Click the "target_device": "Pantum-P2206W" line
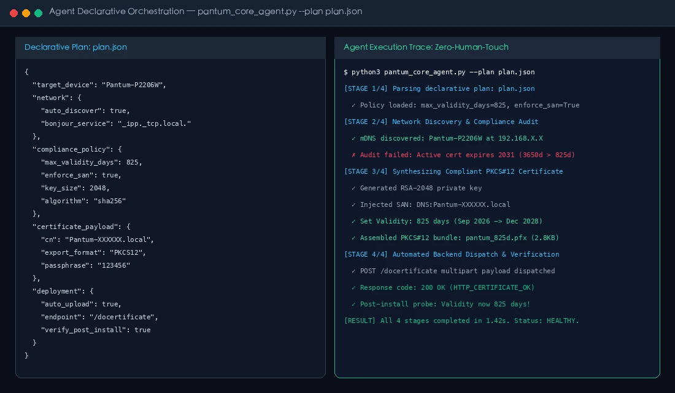This screenshot has width=675, height=393. [x=99, y=85]
